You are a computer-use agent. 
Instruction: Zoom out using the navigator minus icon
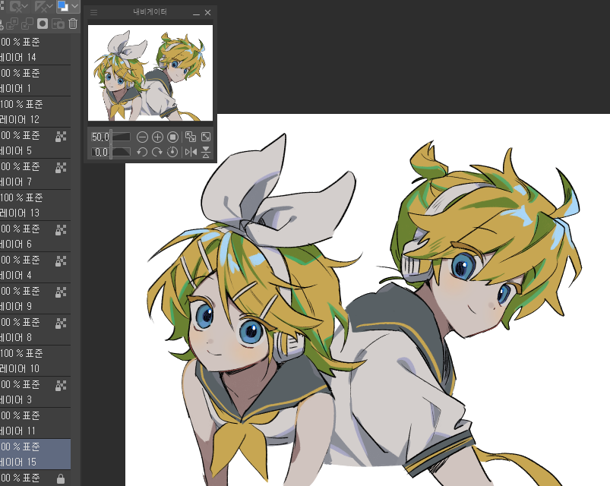click(x=143, y=137)
